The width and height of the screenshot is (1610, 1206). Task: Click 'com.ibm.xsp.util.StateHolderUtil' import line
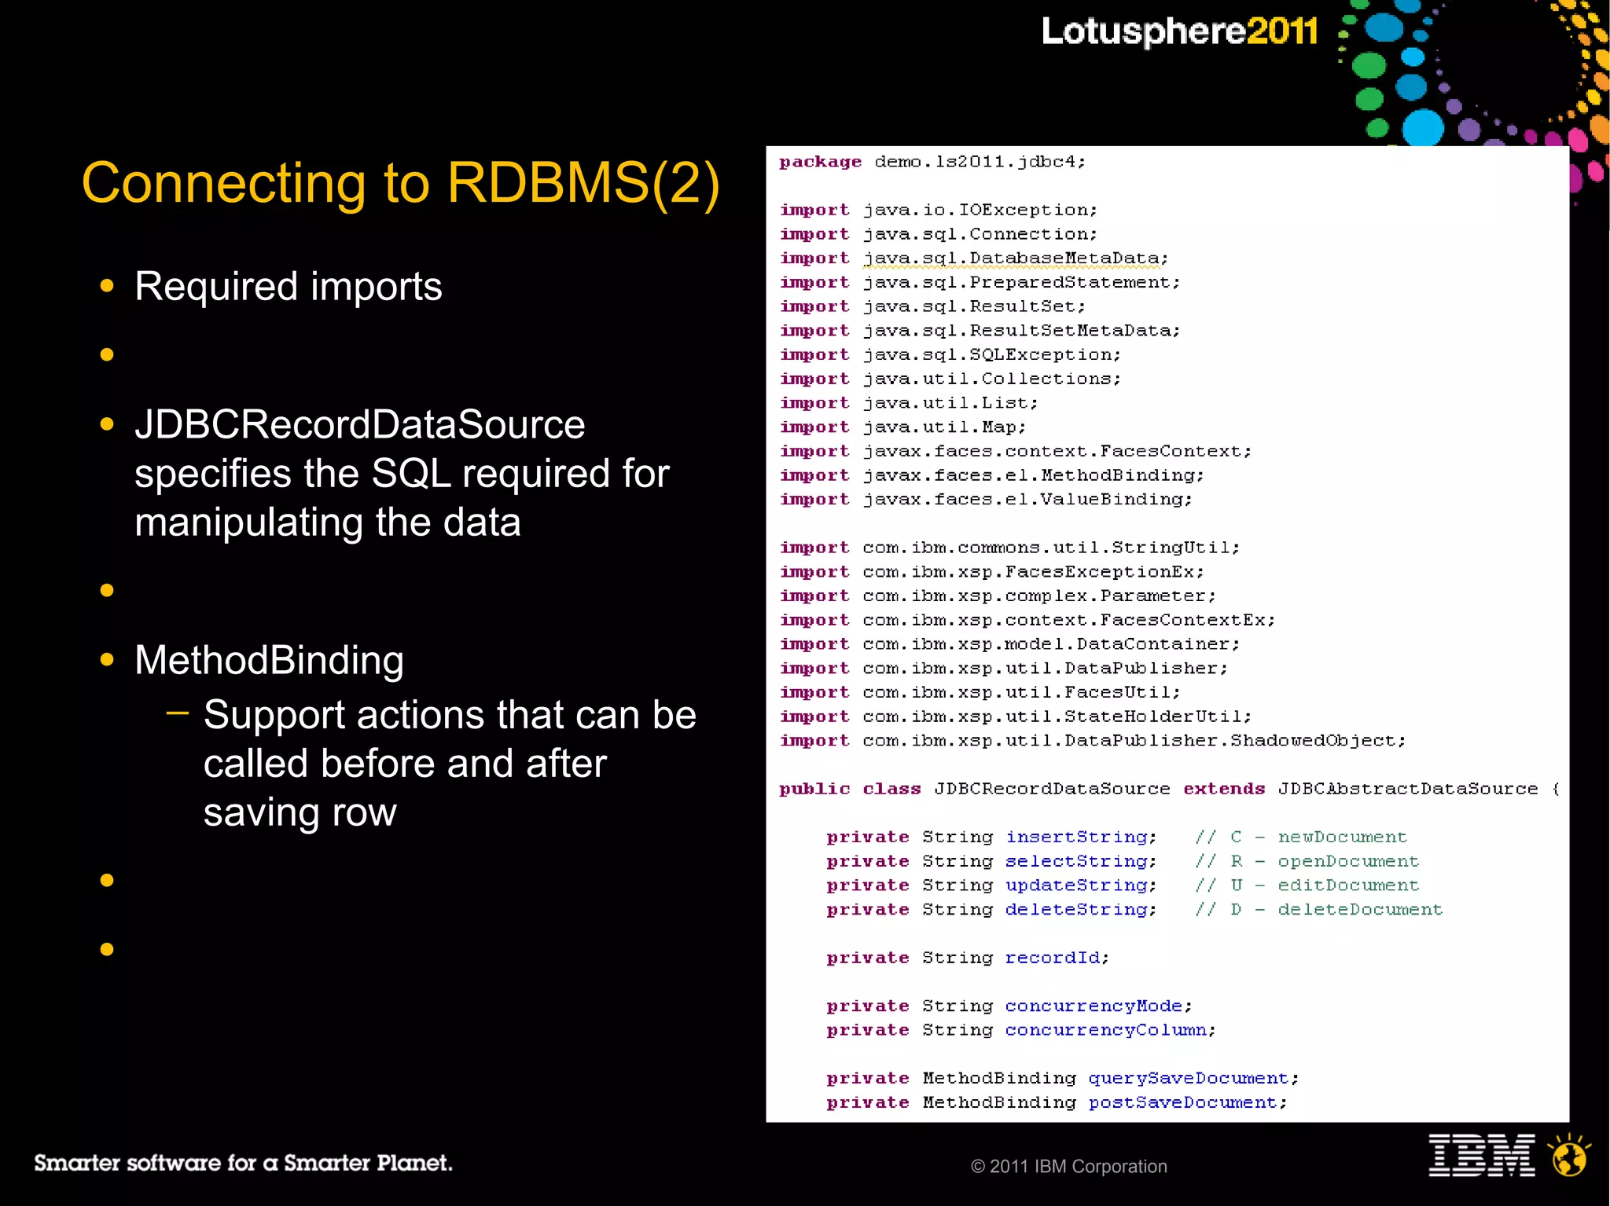pos(1016,717)
